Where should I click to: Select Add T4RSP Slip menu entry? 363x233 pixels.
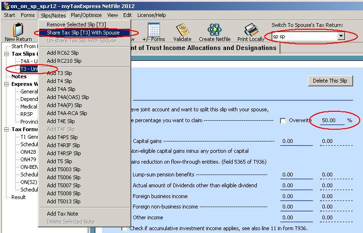(84, 153)
